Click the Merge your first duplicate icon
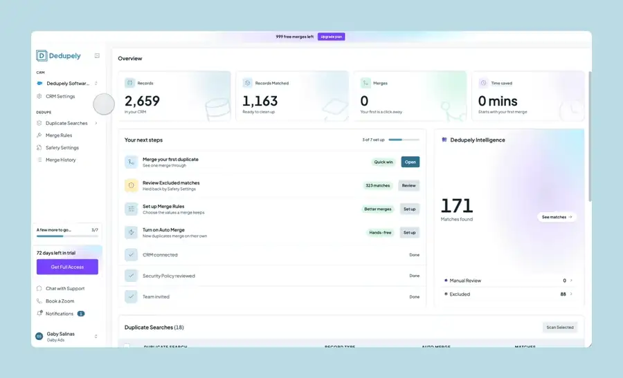The height and width of the screenshot is (378, 623). pyautogui.click(x=131, y=162)
